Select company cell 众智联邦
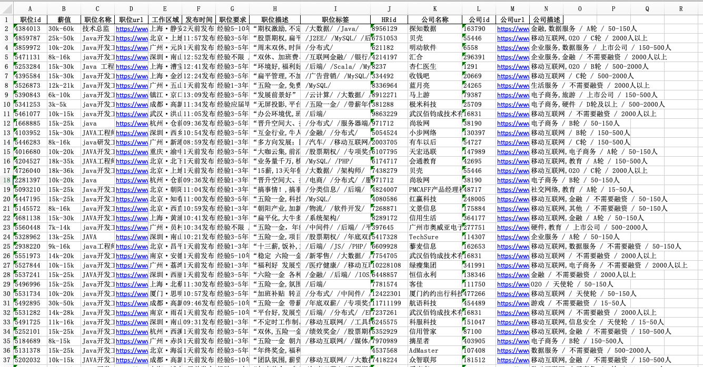The width and height of the screenshot is (703, 367). point(434,360)
